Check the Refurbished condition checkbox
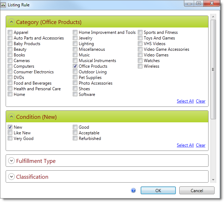 pyautogui.click(x=75, y=139)
